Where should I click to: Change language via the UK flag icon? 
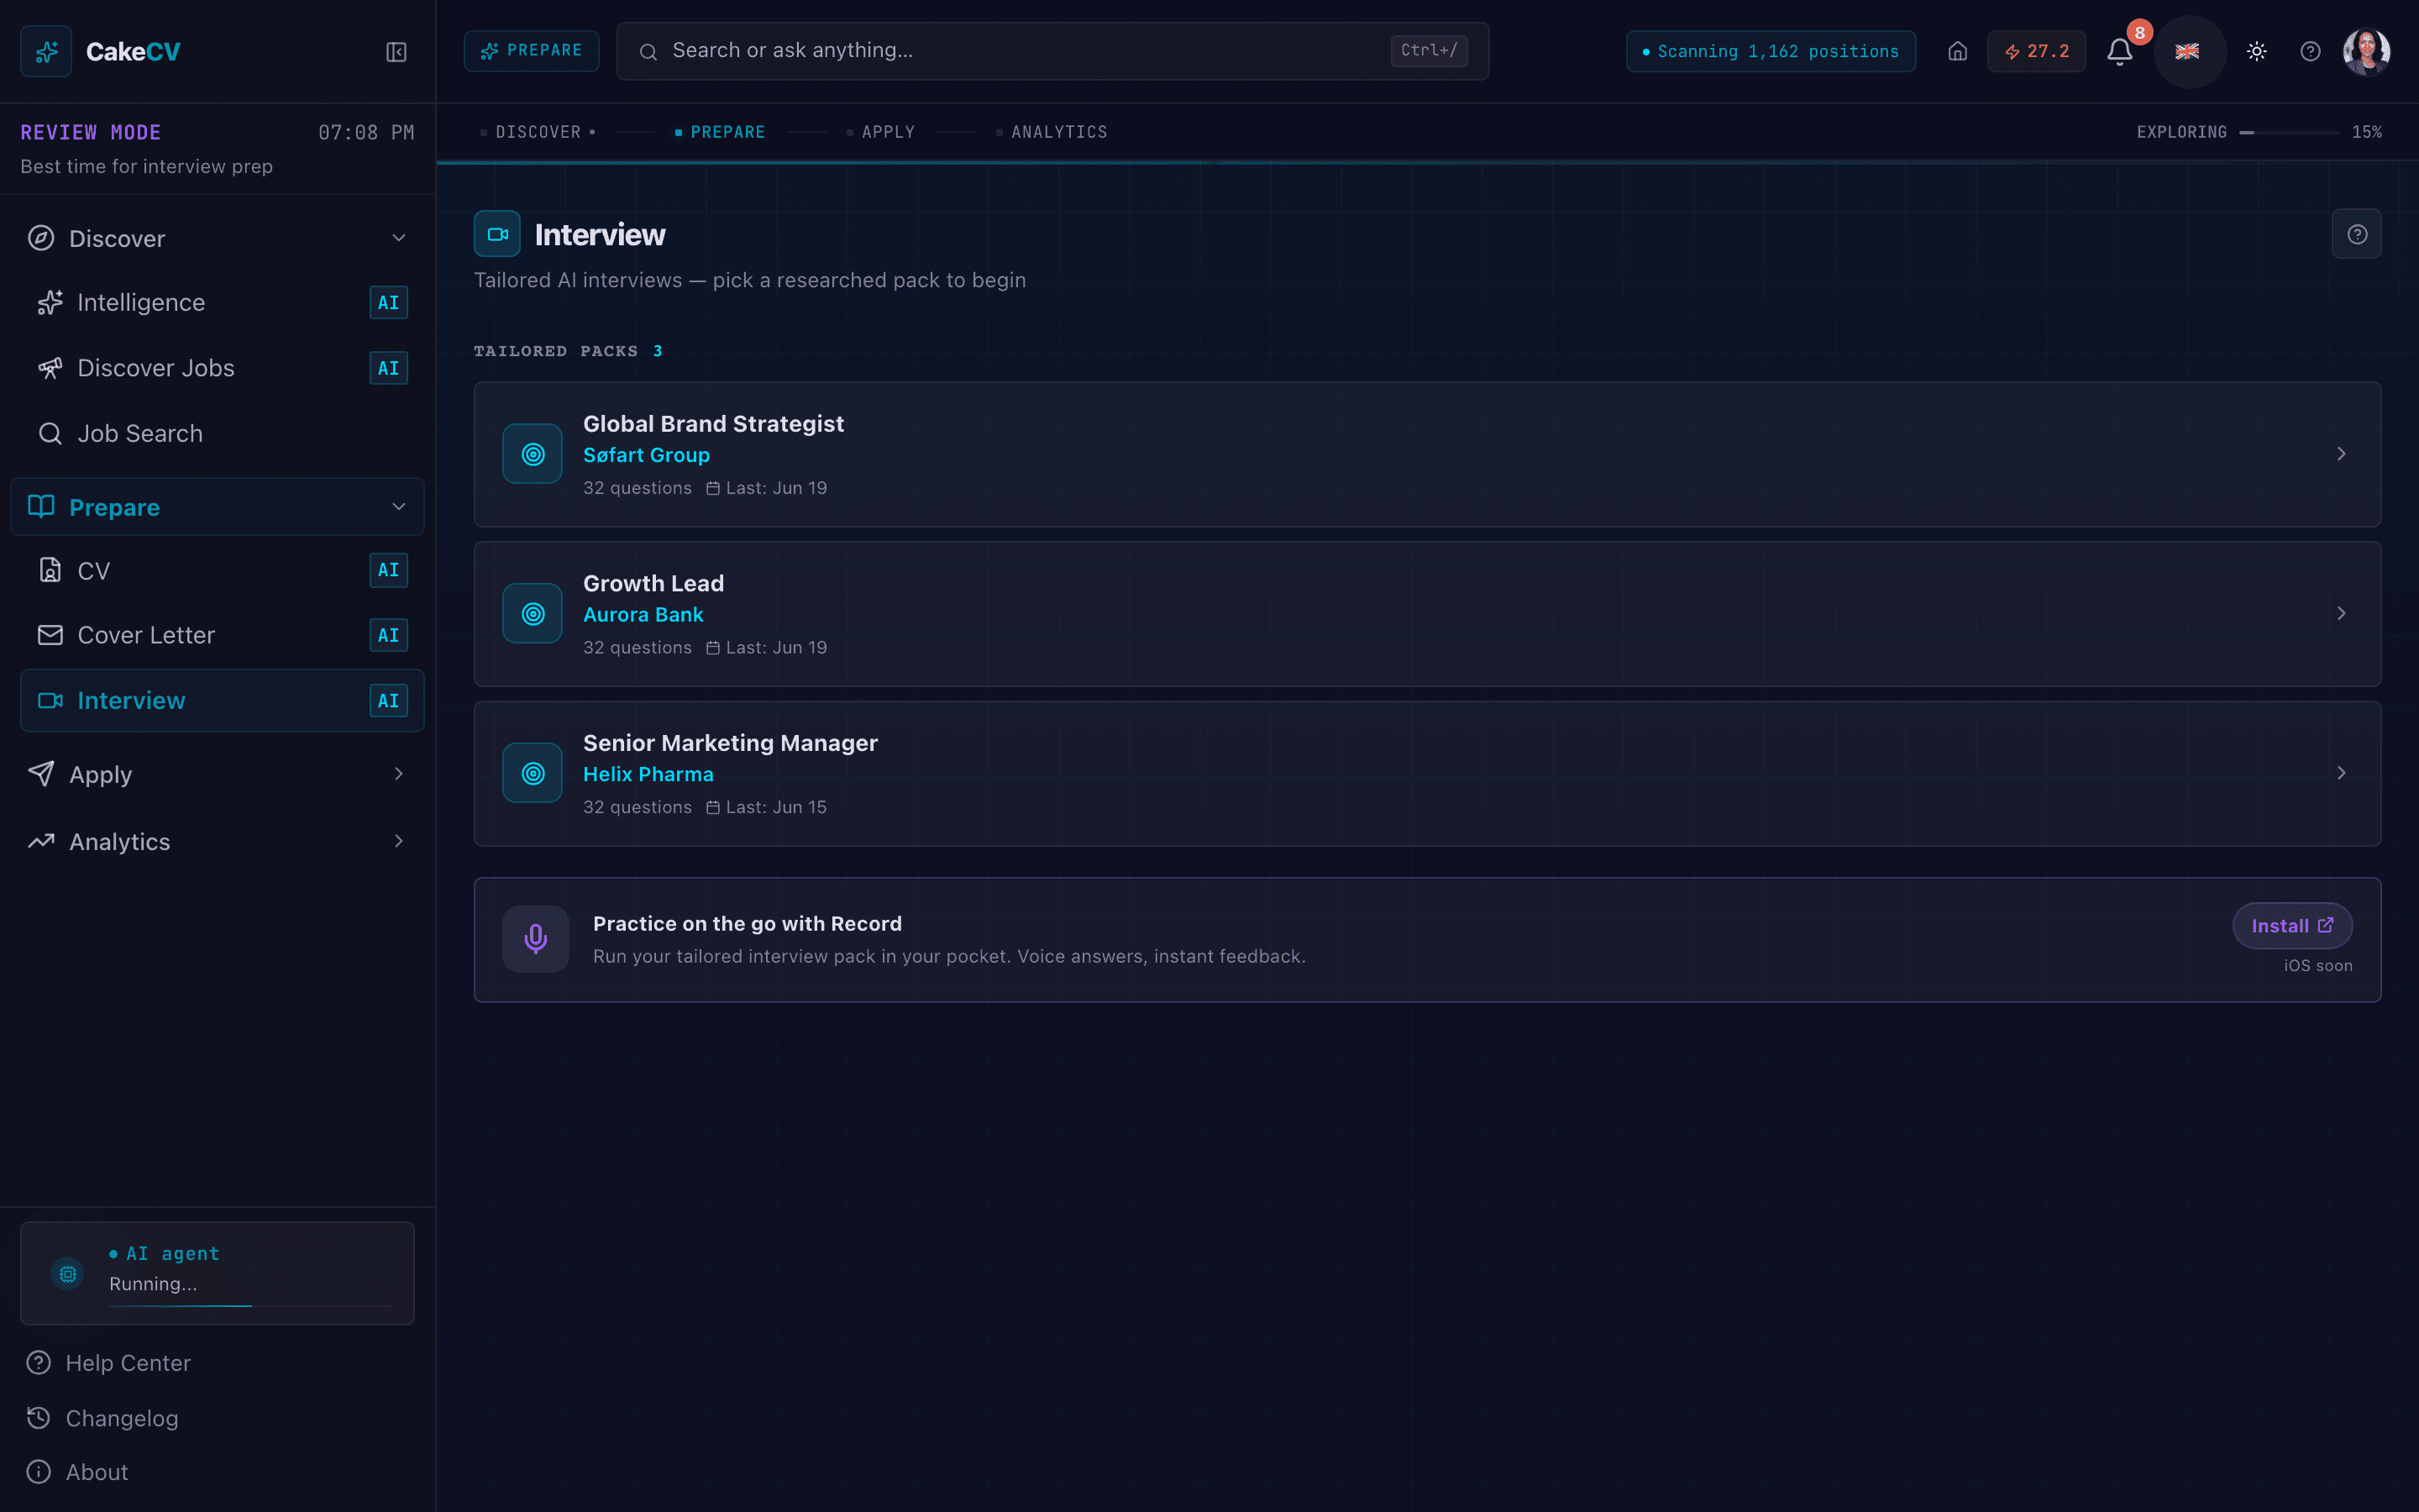pyautogui.click(x=2187, y=51)
